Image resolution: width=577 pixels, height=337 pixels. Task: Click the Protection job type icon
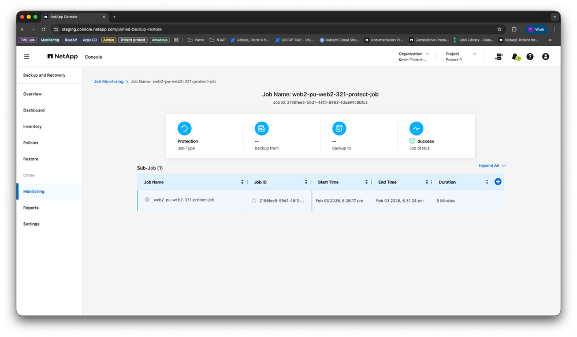coord(184,128)
